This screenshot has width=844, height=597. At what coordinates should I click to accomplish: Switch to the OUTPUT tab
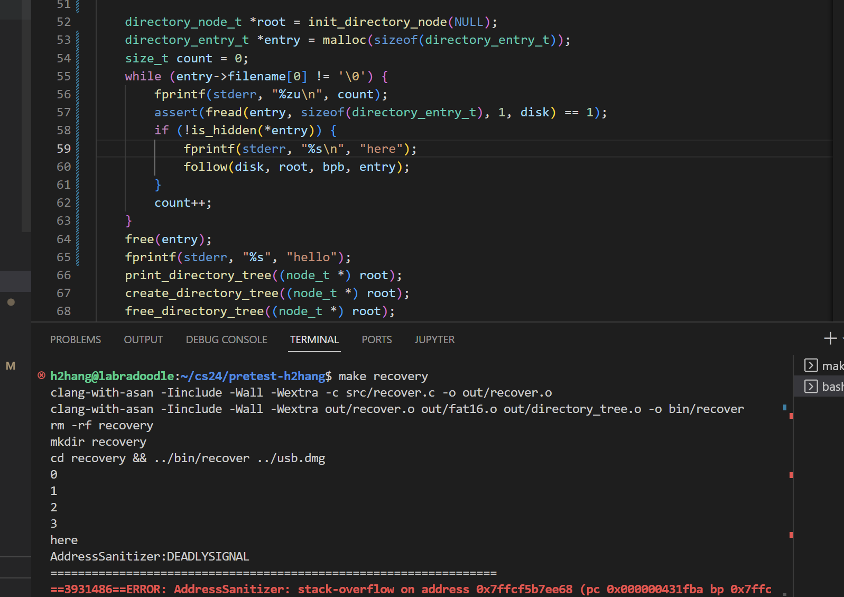143,339
